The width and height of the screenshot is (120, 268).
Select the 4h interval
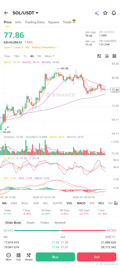point(32,56)
